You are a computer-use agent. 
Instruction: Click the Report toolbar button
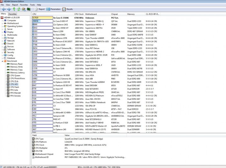tap(40, 9)
